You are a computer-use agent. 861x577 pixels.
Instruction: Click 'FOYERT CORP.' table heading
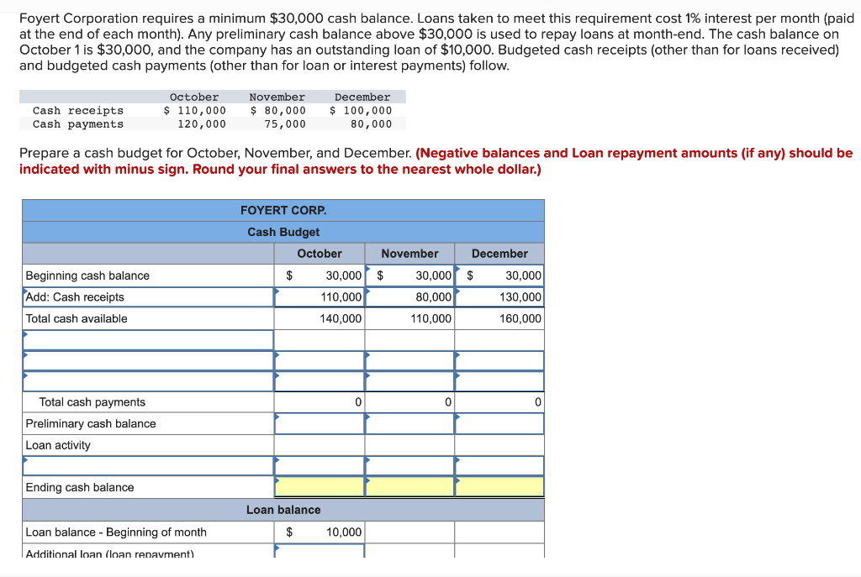pos(283,211)
